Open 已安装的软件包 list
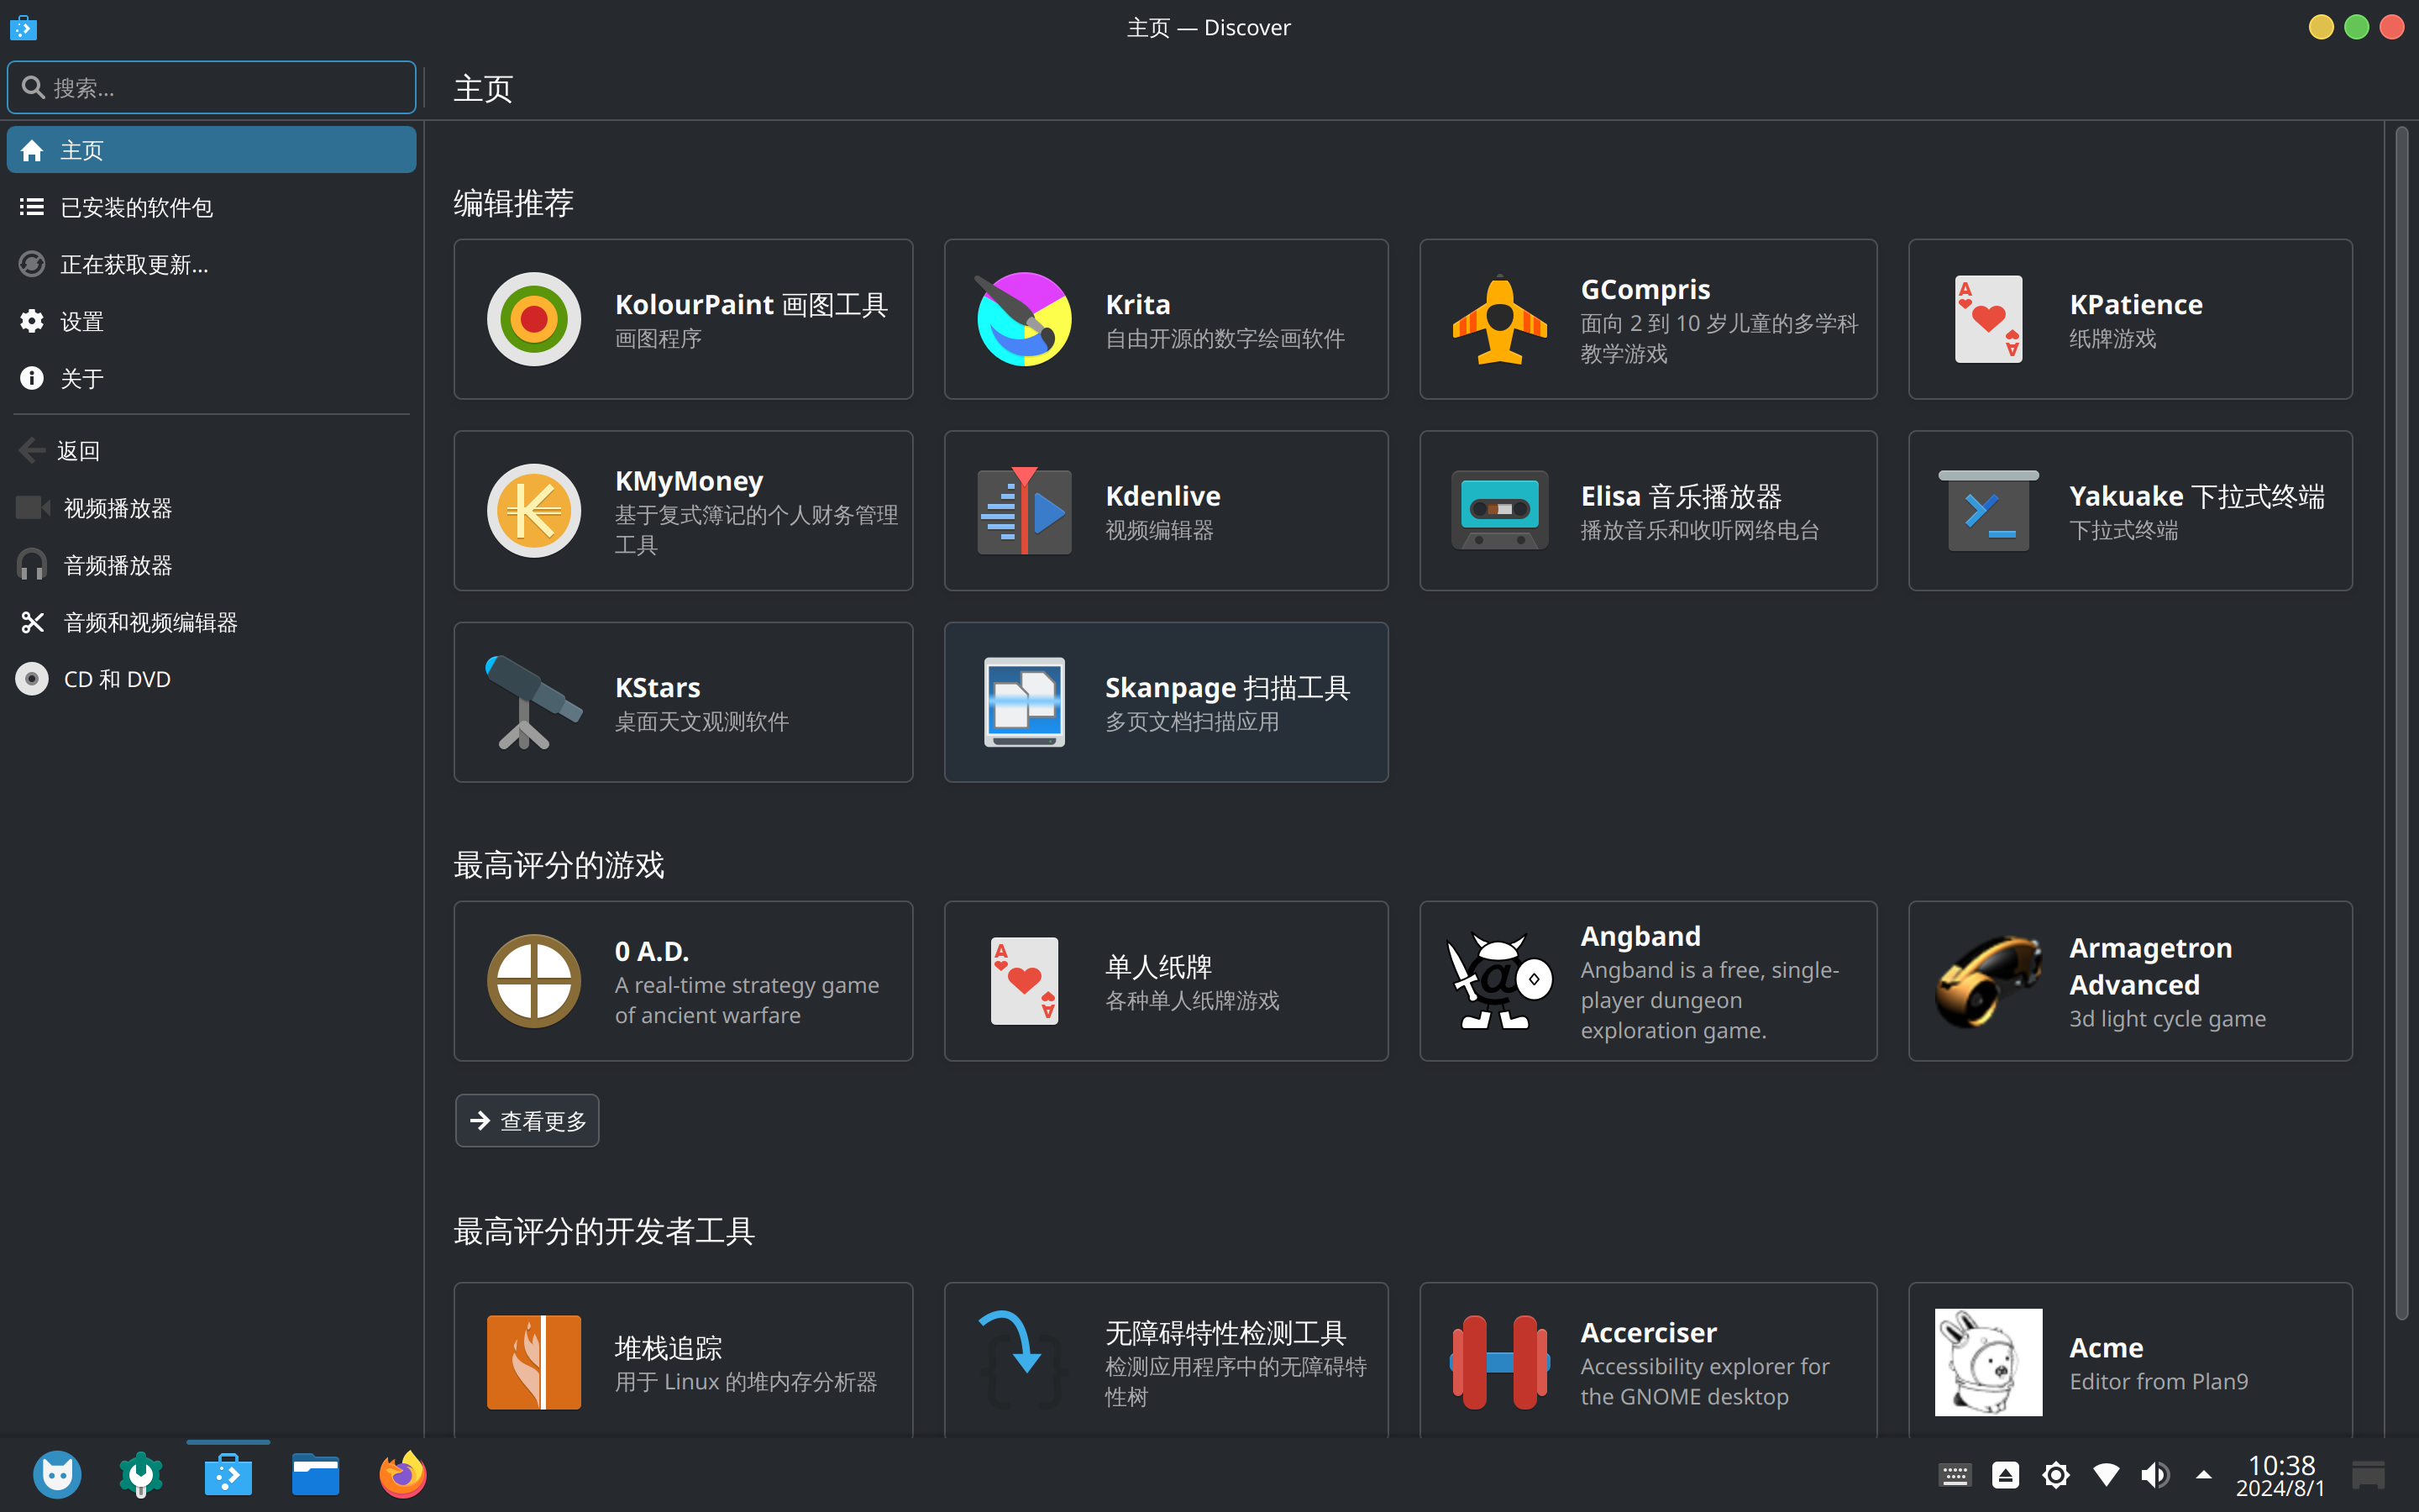Image resolution: width=2419 pixels, height=1512 pixels. click(211, 207)
